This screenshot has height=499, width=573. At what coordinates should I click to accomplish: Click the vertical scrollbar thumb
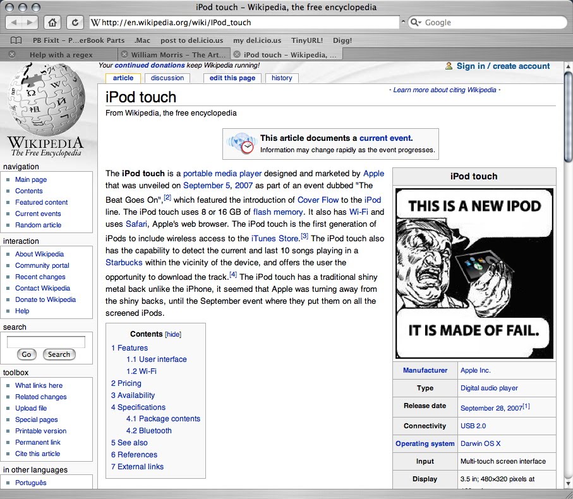[568, 116]
